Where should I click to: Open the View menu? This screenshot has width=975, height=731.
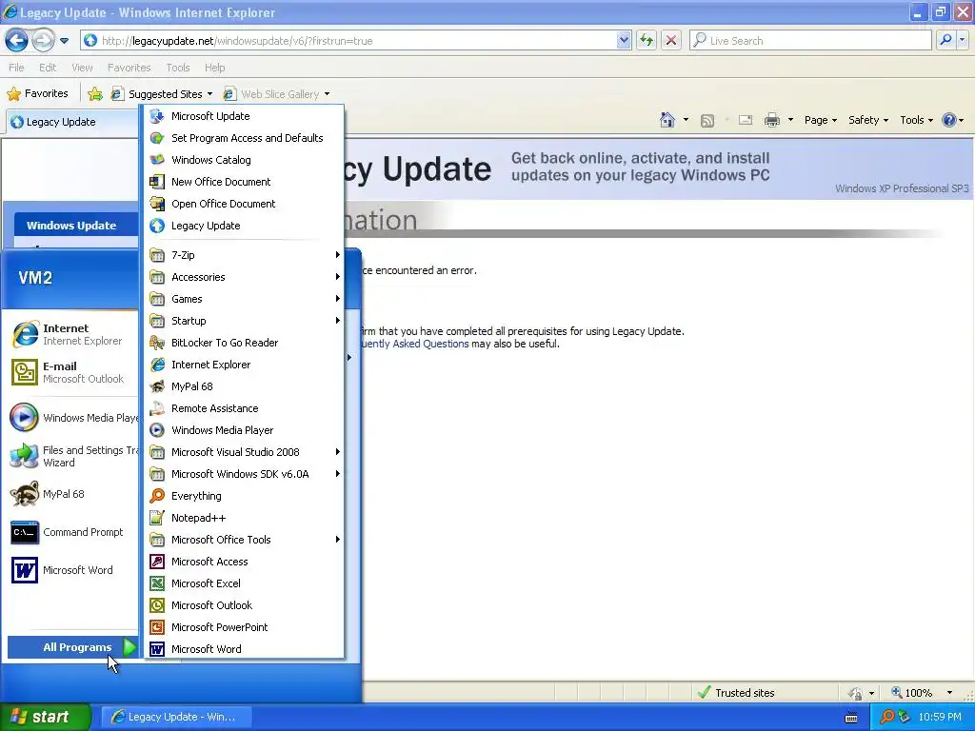pos(82,68)
